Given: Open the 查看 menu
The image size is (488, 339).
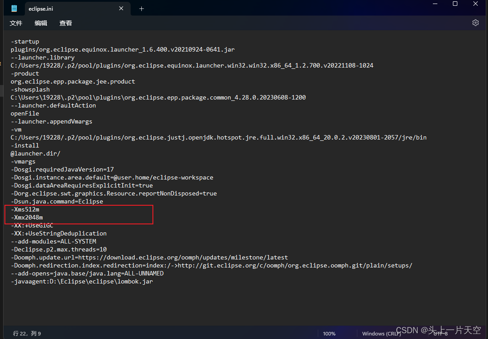Looking at the screenshot, I should point(66,23).
